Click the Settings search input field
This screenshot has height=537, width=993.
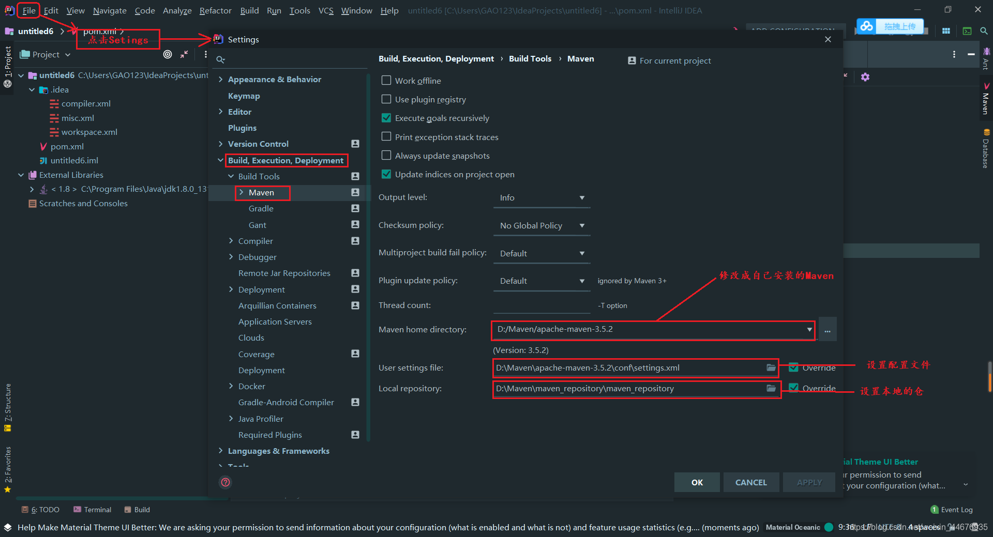click(x=295, y=60)
